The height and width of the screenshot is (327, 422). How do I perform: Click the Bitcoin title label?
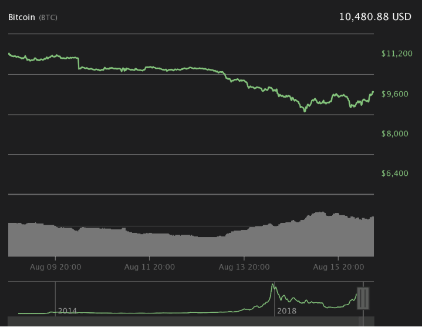[22, 17]
